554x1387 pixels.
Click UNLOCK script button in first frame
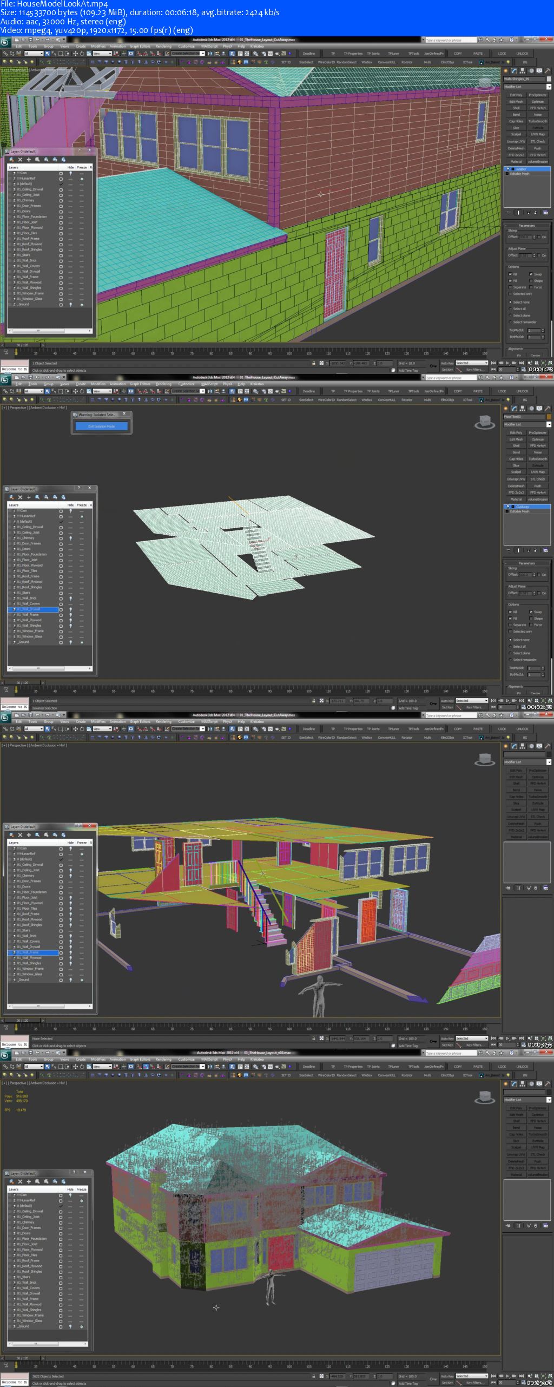coord(522,54)
